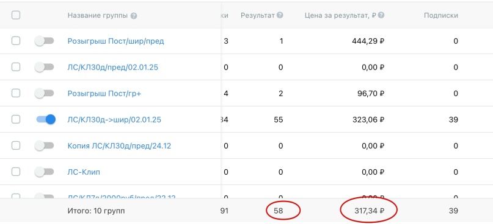Enable the Розыгрыш Пост/гр+ group toggle

tap(45, 93)
